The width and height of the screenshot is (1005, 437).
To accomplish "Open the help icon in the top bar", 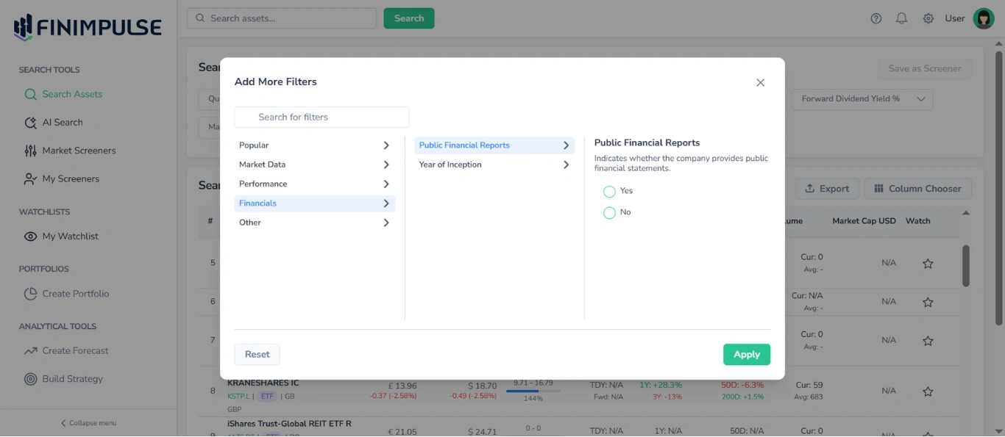I will pyautogui.click(x=876, y=18).
